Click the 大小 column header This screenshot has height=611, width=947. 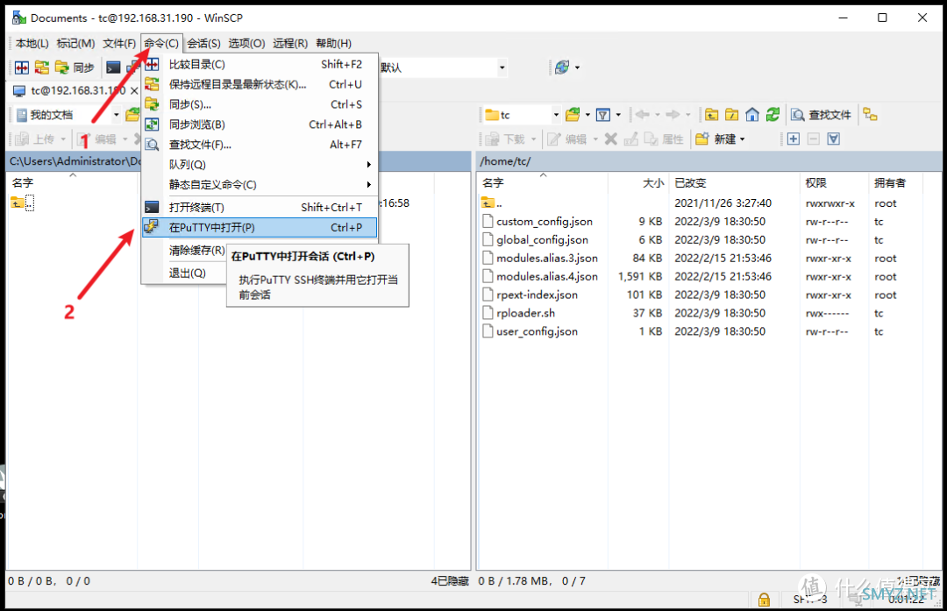click(x=637, y=182)
